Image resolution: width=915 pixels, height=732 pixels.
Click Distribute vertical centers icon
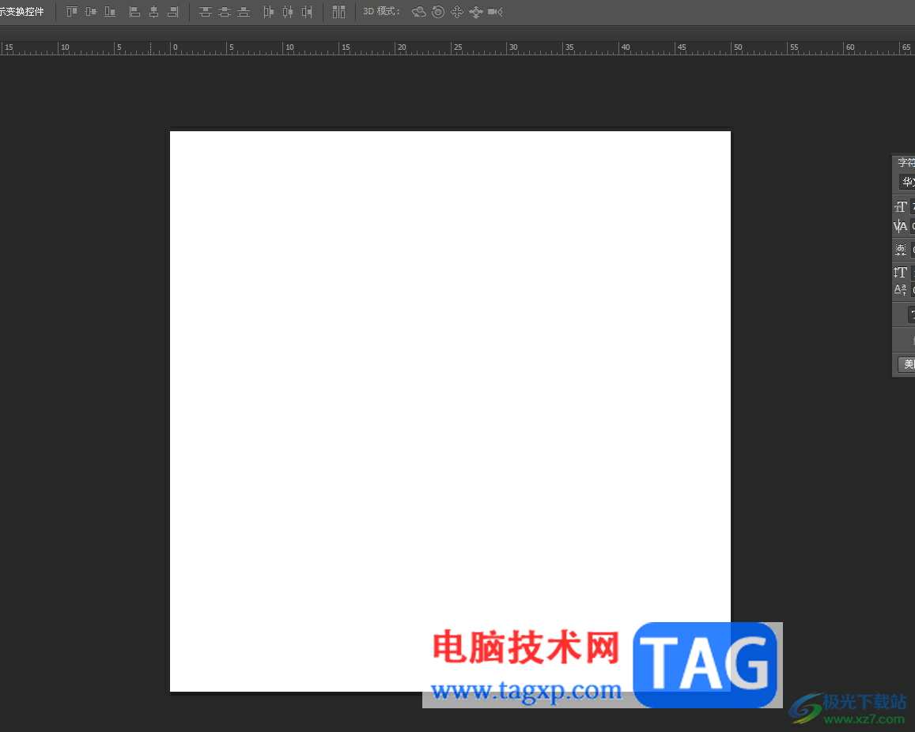225,12
